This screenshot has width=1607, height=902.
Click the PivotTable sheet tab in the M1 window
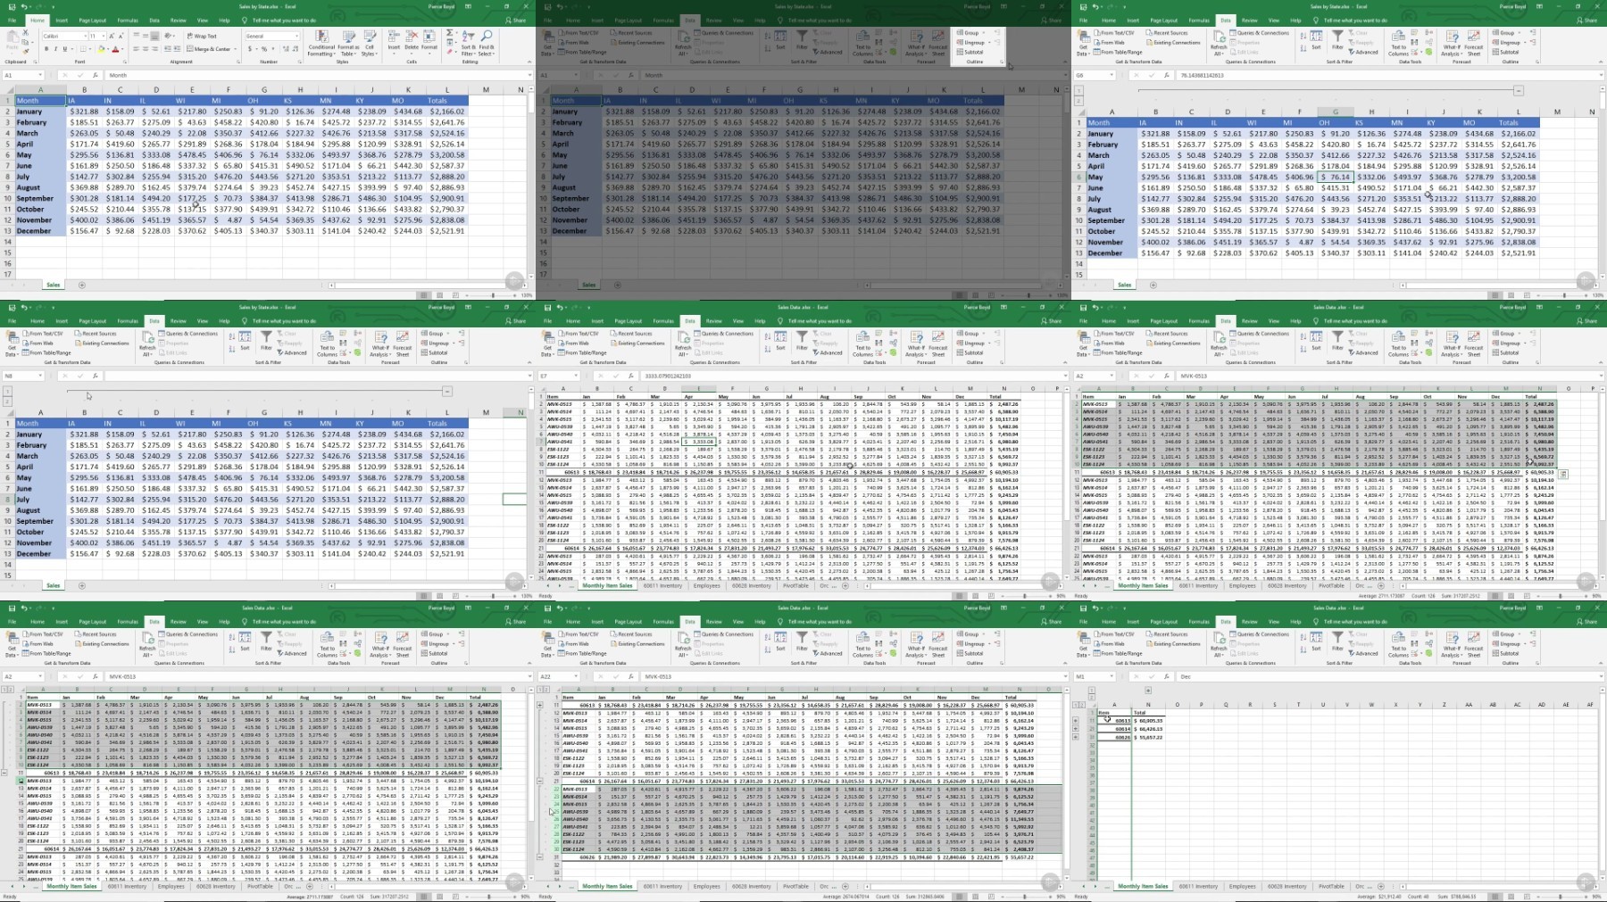[x=1331, y=886]
